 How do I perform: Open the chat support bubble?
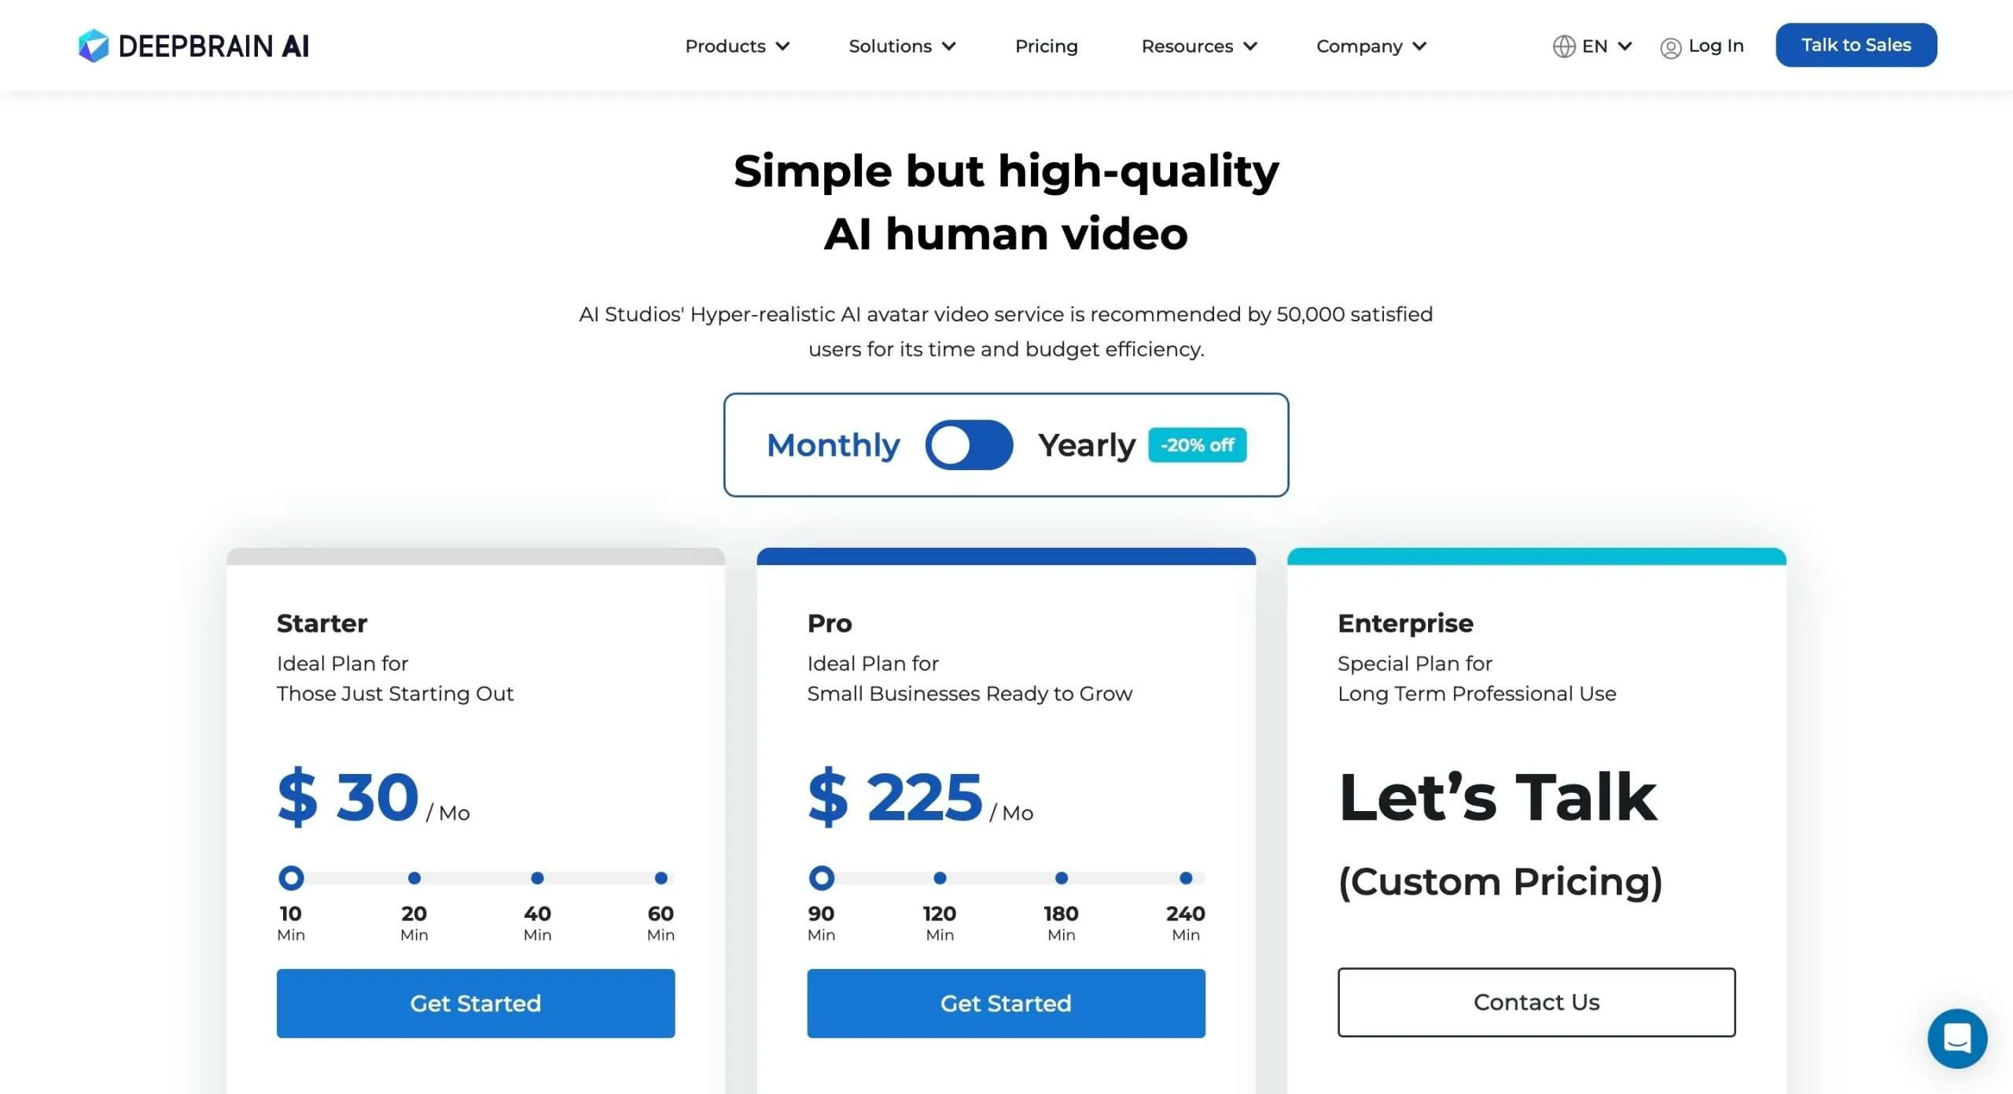click(1956, 1038)
